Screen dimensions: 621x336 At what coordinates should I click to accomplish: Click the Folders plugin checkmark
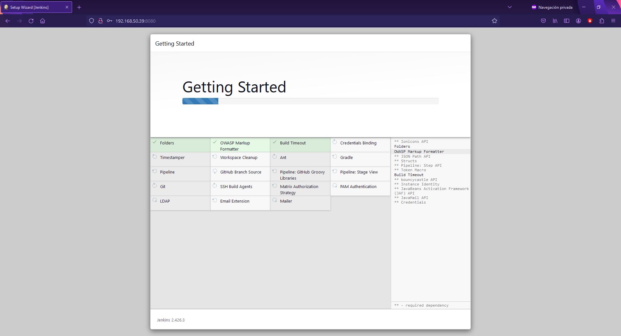click(155, 142)
